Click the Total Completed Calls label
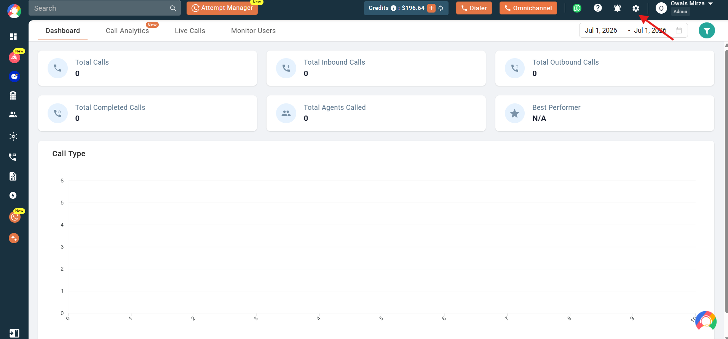Viewport: 728px width, 339px height. point(110,108)
